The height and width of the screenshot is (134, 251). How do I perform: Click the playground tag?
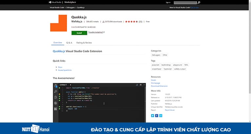pos(178,65)
